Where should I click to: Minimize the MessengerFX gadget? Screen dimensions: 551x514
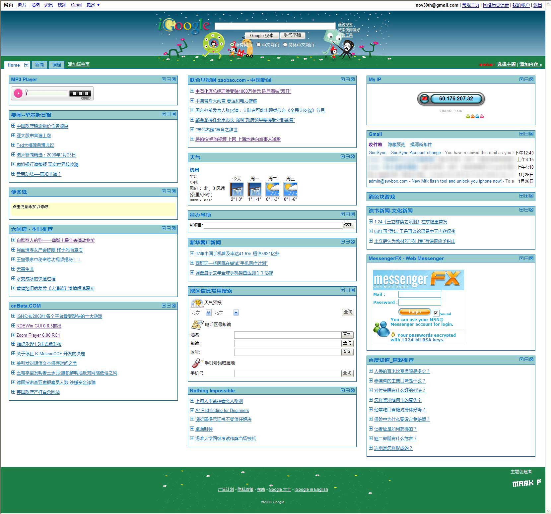pos(526,258)
